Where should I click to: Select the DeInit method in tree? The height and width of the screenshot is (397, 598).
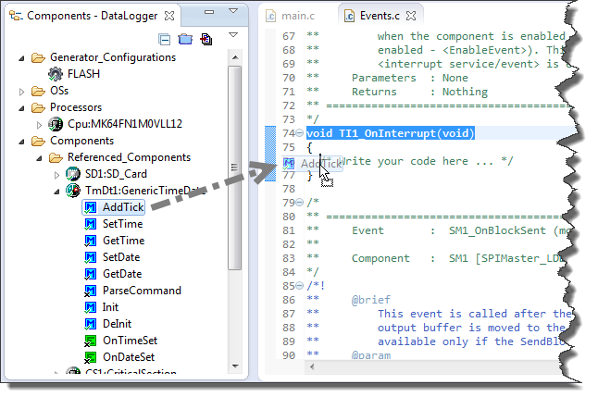coord(117,324)
